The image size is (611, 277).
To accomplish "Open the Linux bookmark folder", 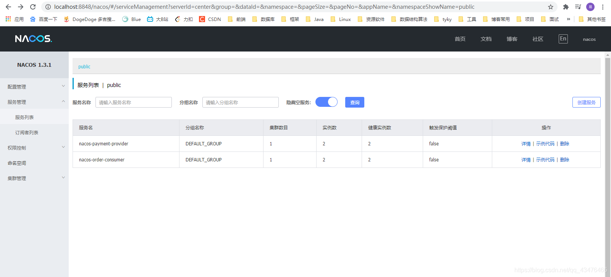I will (341, 19).
